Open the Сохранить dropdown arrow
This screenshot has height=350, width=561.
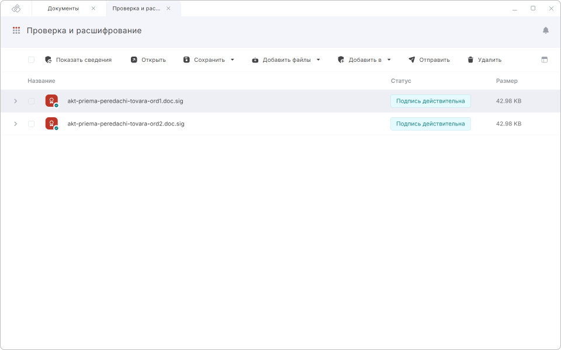(232, 60)
